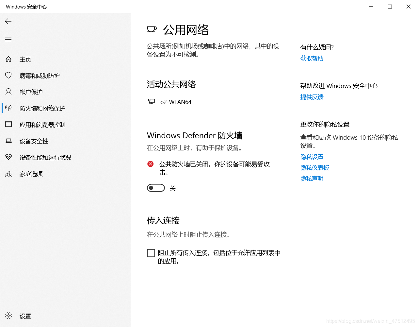Viewport: 418px width, 327px height.
Task: Click the red firewall-off warning icon
Action: tap(151, 164)
